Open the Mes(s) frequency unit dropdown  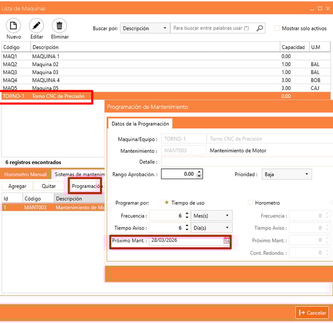pyautogui.click(x=212, y=216)
